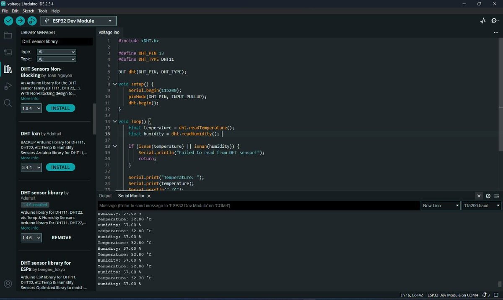Click the '#include <DHT.h>' code line
The image size is (503, 300).
tap(138, 41)
